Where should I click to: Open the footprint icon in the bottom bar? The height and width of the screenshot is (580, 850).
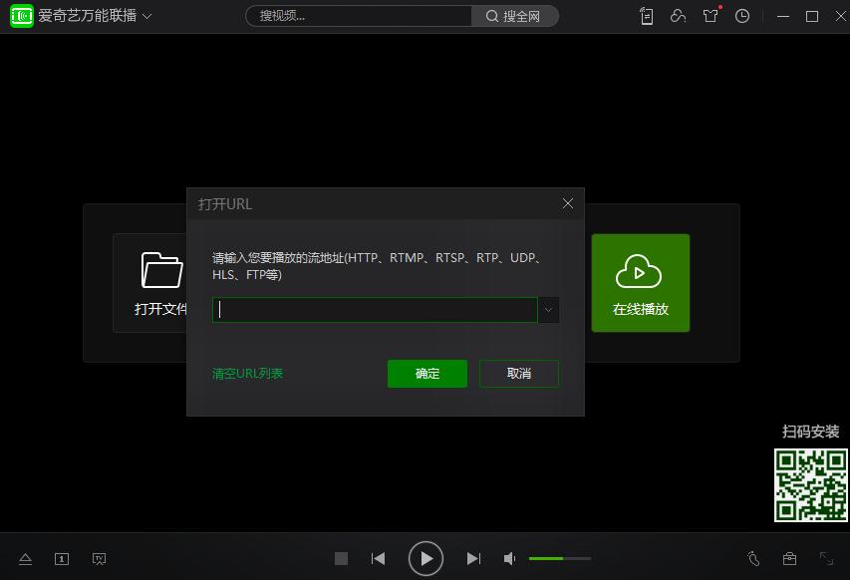[753, 558]
